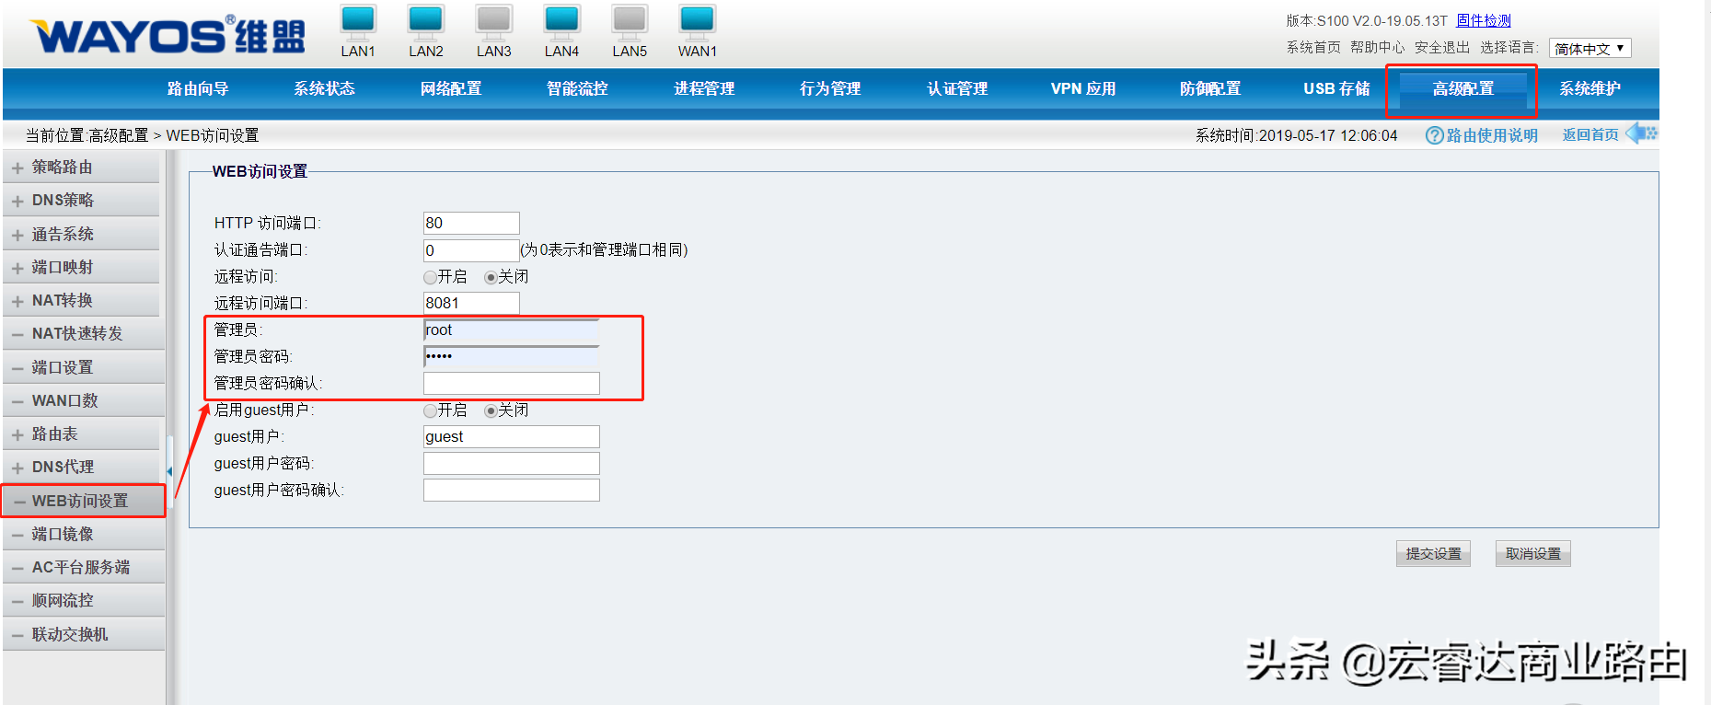Click the WAYOS logo
1711x705 pixels.
(x=168, y=35)
